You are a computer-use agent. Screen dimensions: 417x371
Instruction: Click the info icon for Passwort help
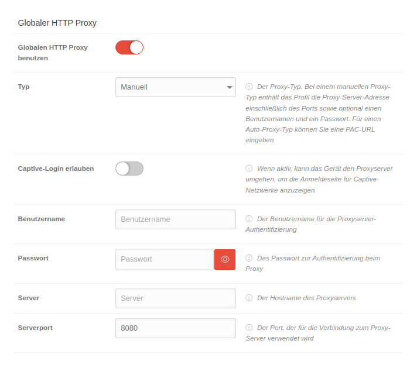click(x=249, y=258)
